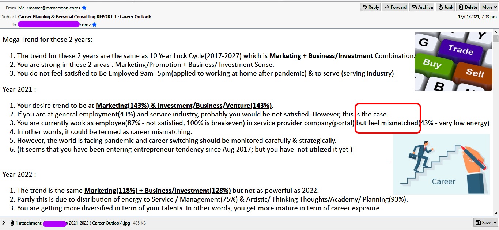Expand the attachment list chevron

(x=4, y=223)
